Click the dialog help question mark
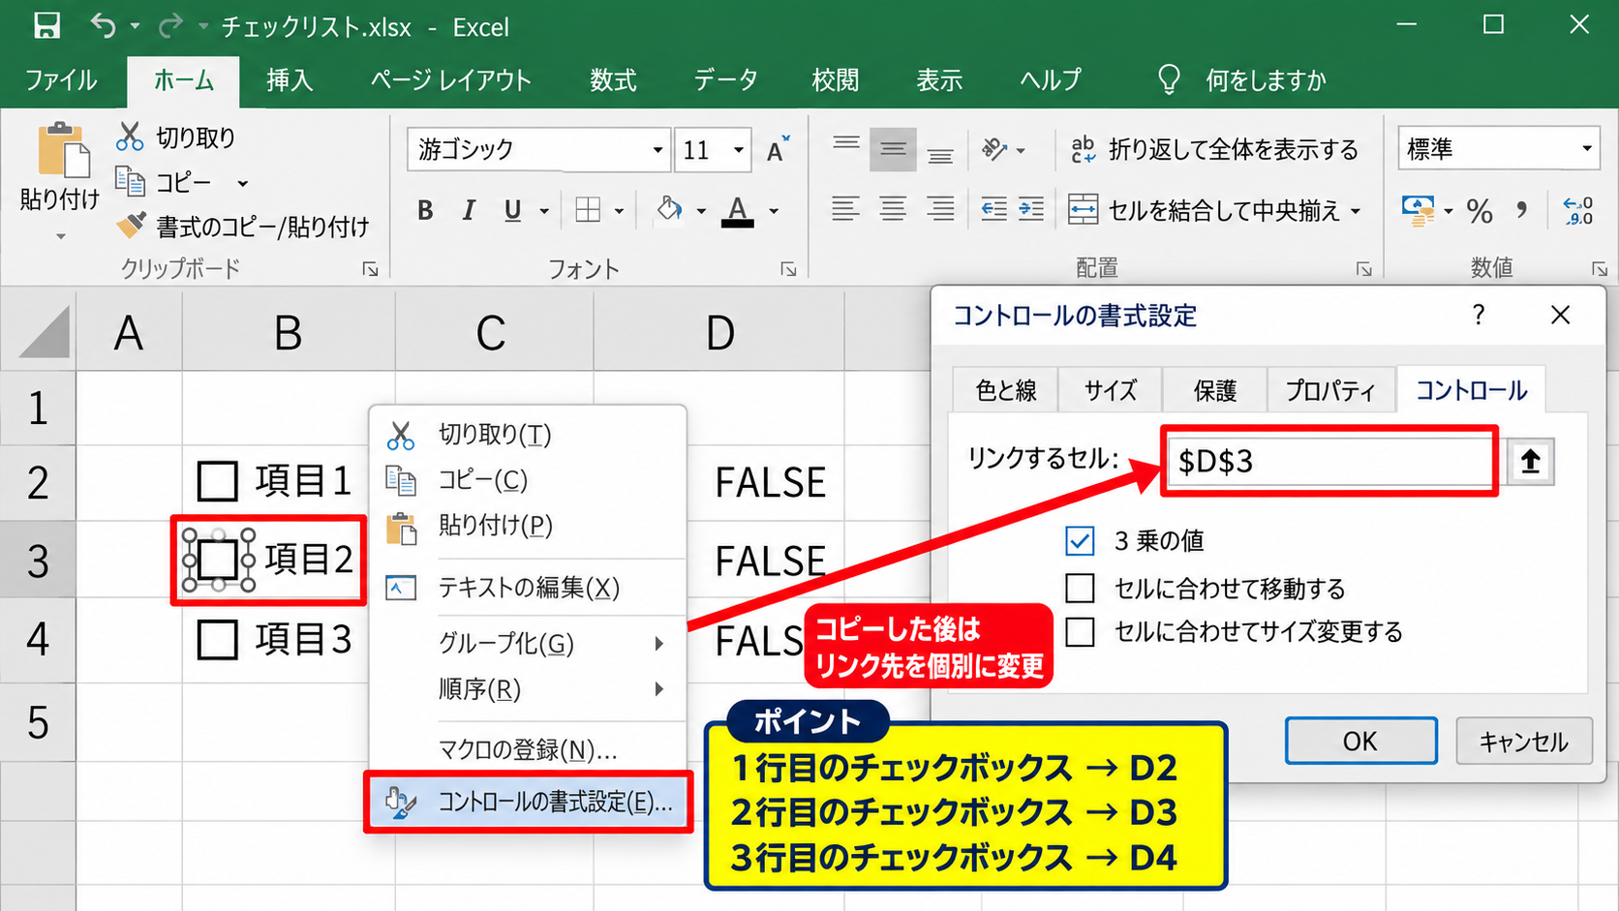Image resolution: width=1619 pixels, height=911 pixels. coord(1479,315)
